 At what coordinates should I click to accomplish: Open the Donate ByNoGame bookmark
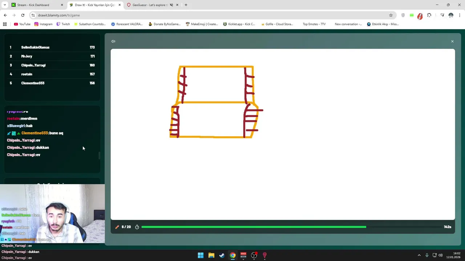coord(165,24)
